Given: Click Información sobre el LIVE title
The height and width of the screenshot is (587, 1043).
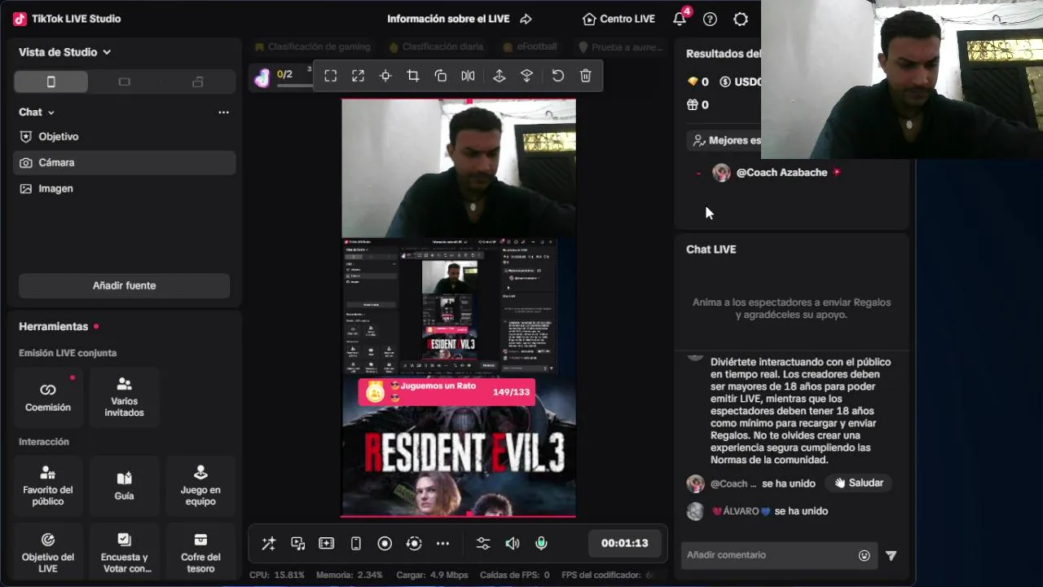Looking at the screenshot, I should coord(448,19).
